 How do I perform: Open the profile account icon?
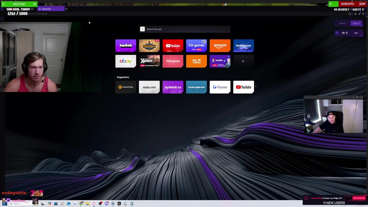355,14
